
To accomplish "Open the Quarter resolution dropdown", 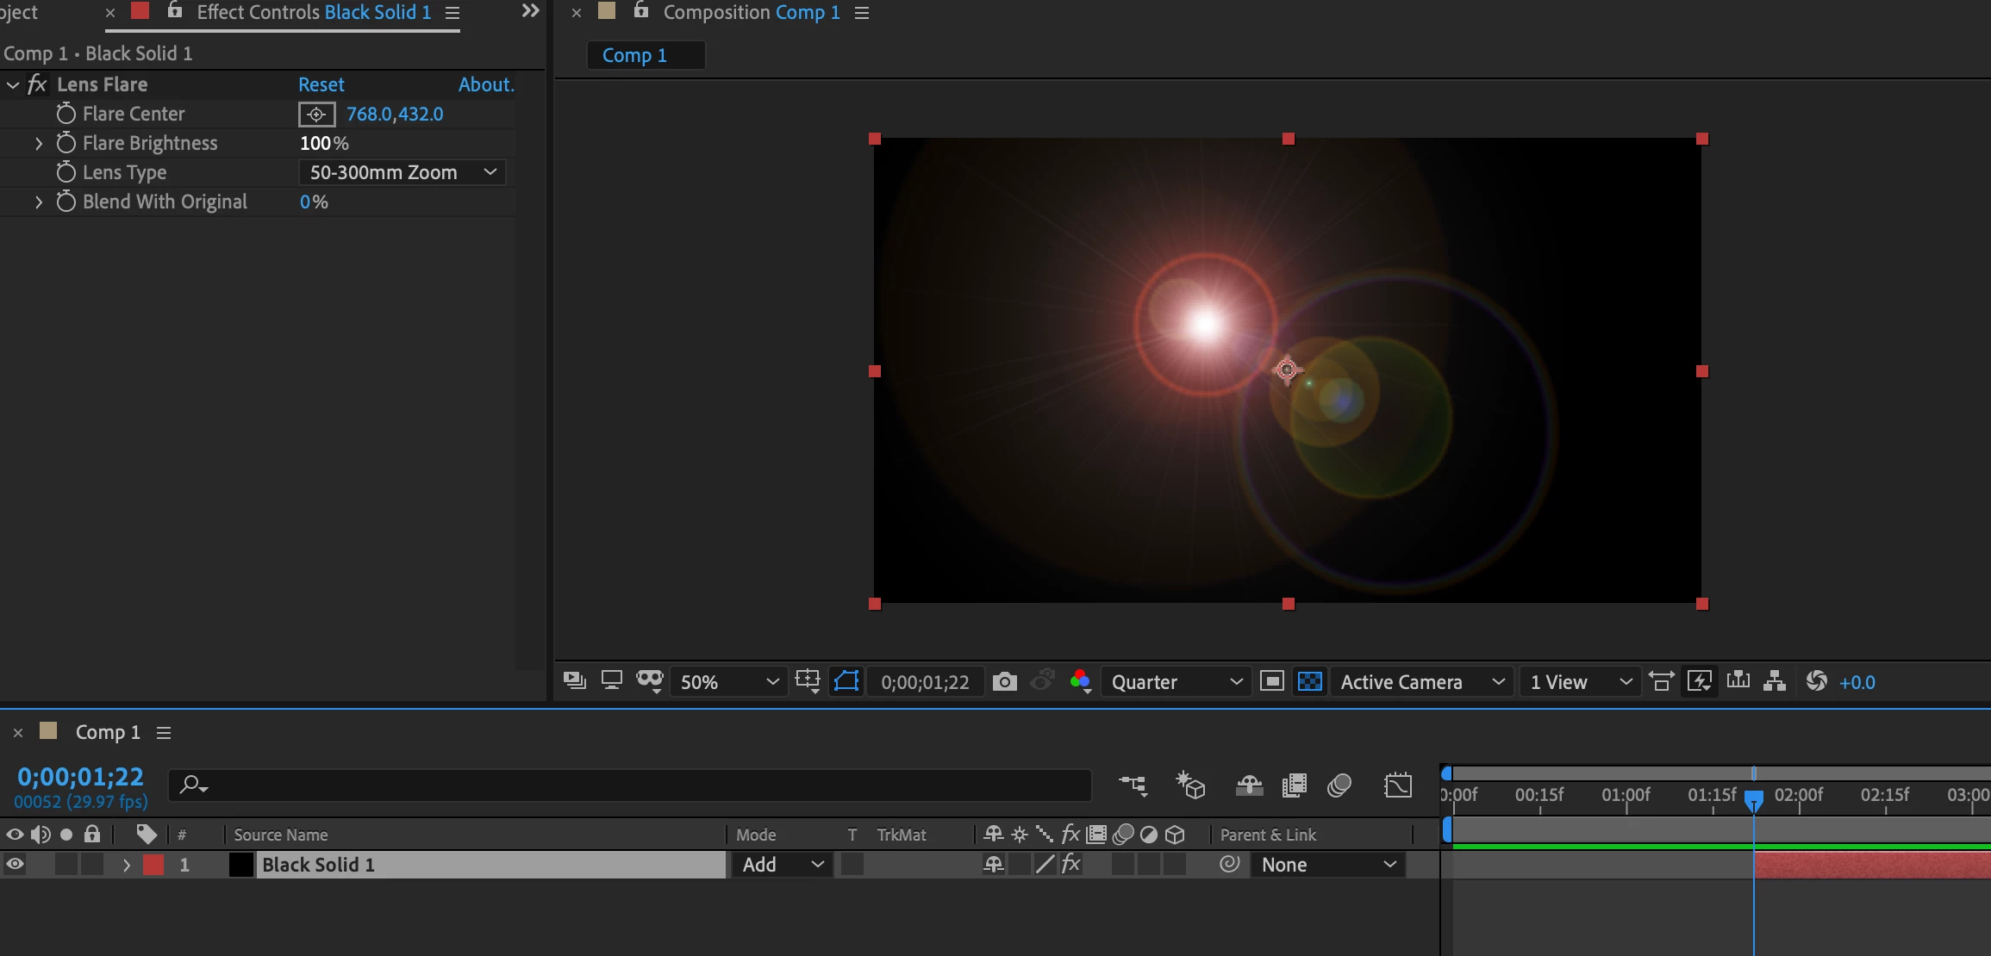I will coord(1176,682).
